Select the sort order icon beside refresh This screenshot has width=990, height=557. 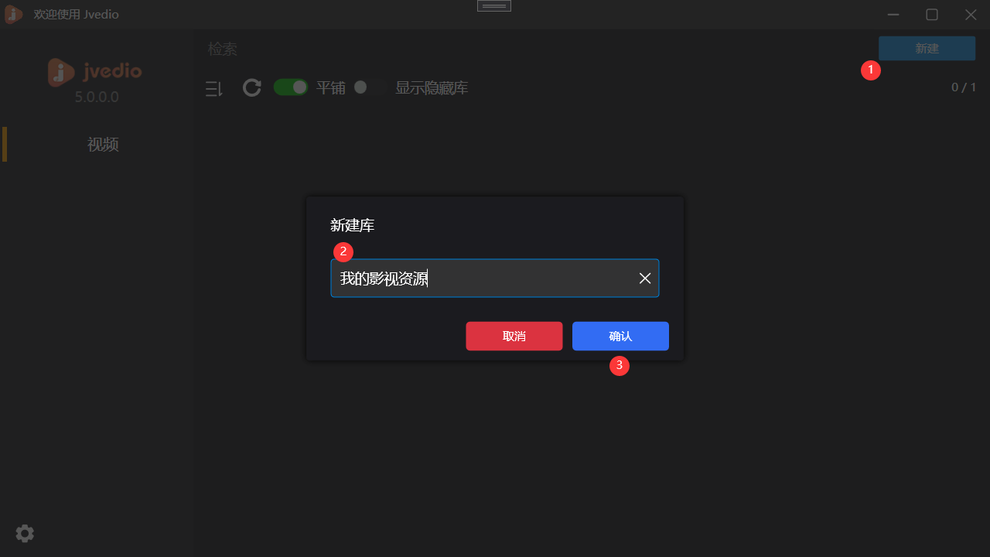[214, 87]
